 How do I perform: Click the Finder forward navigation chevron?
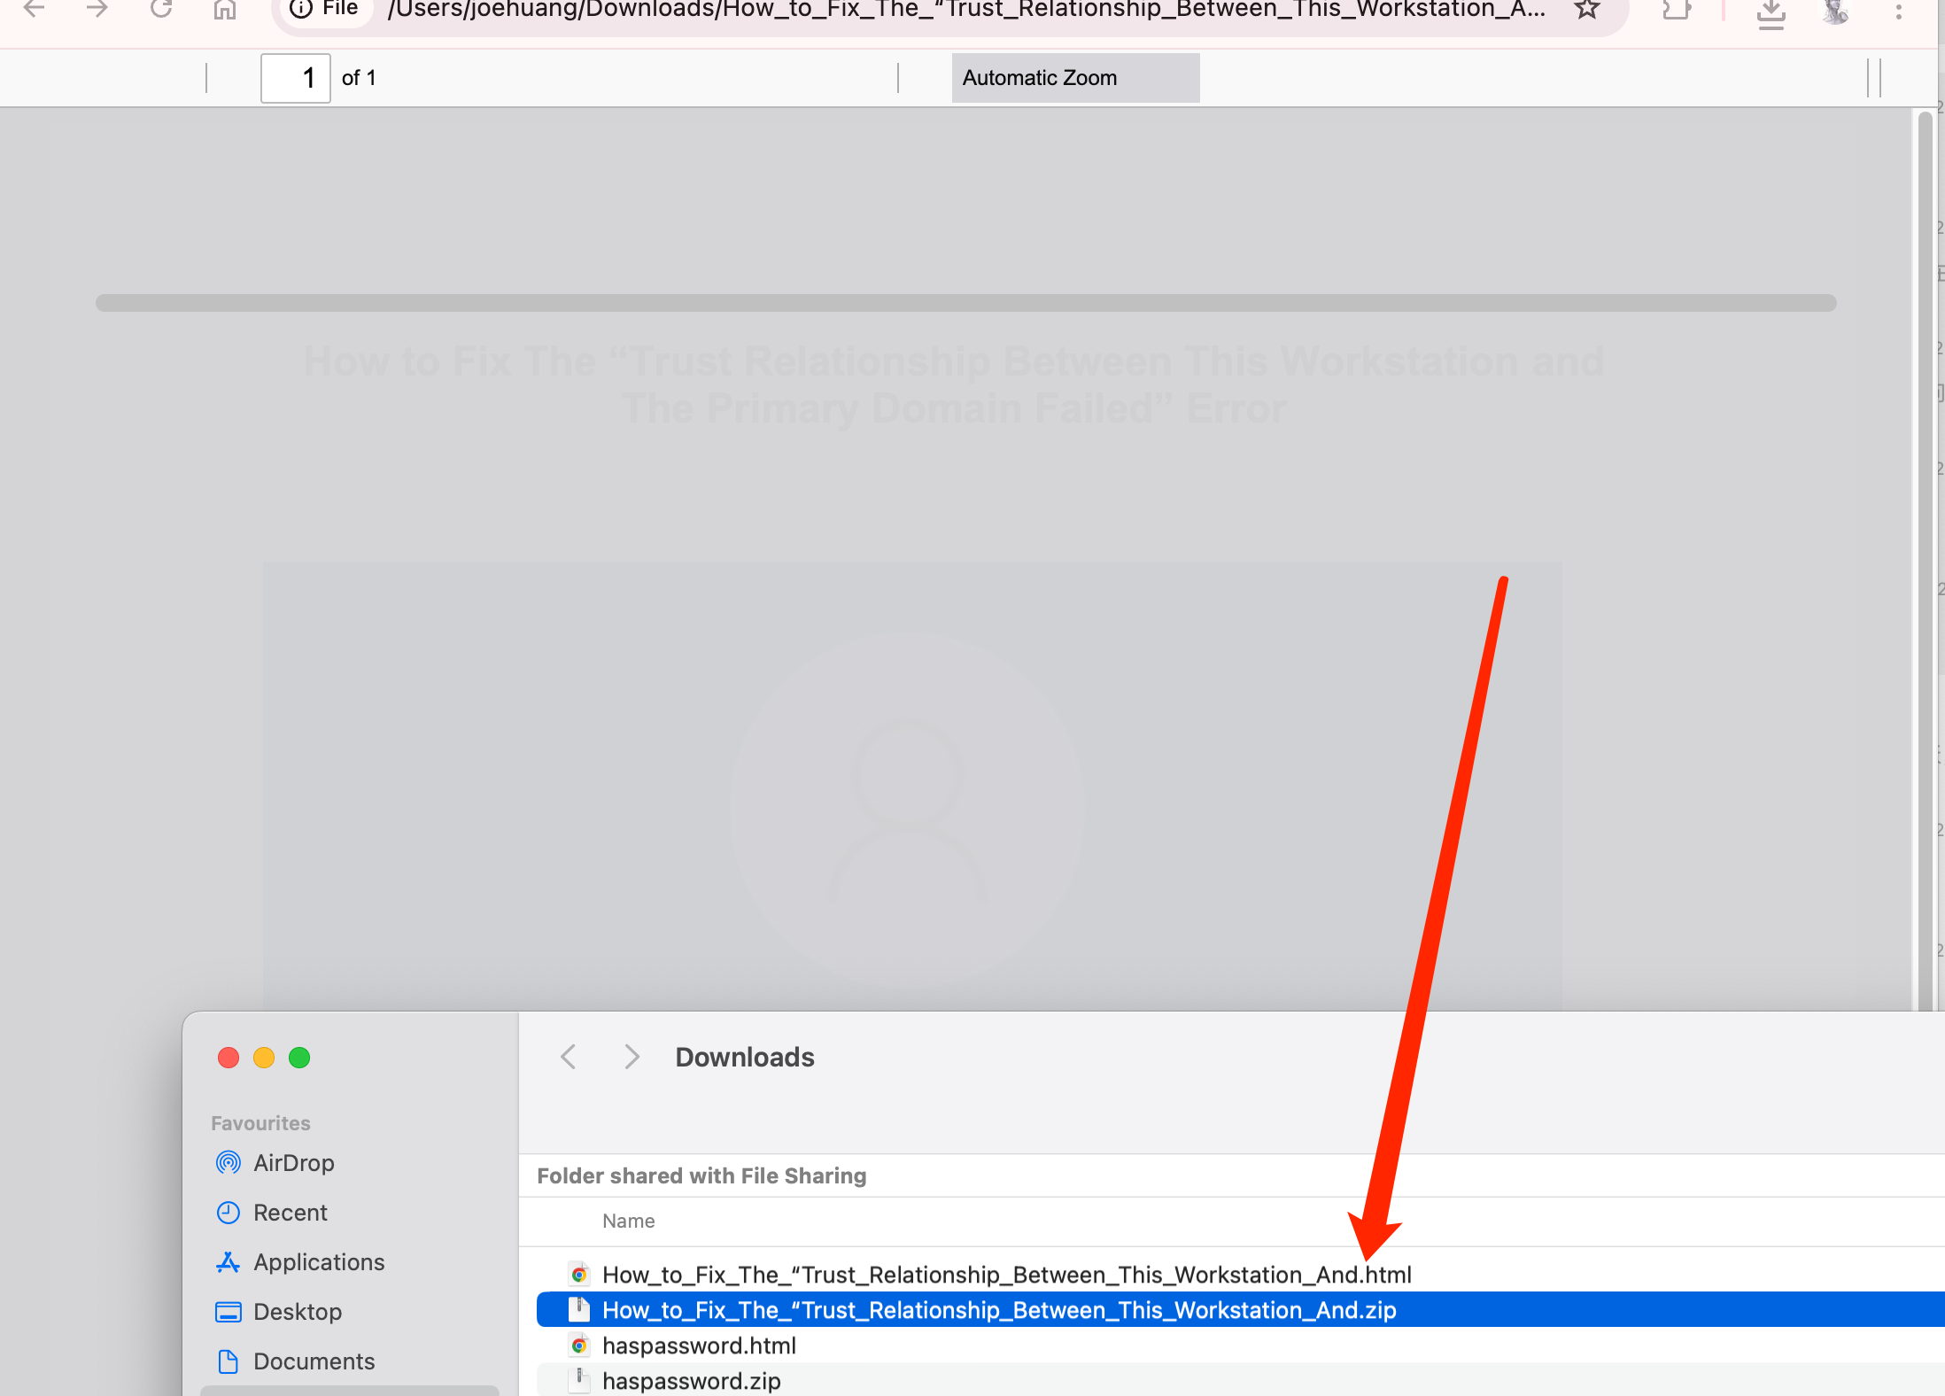[x=631, y=1056]
